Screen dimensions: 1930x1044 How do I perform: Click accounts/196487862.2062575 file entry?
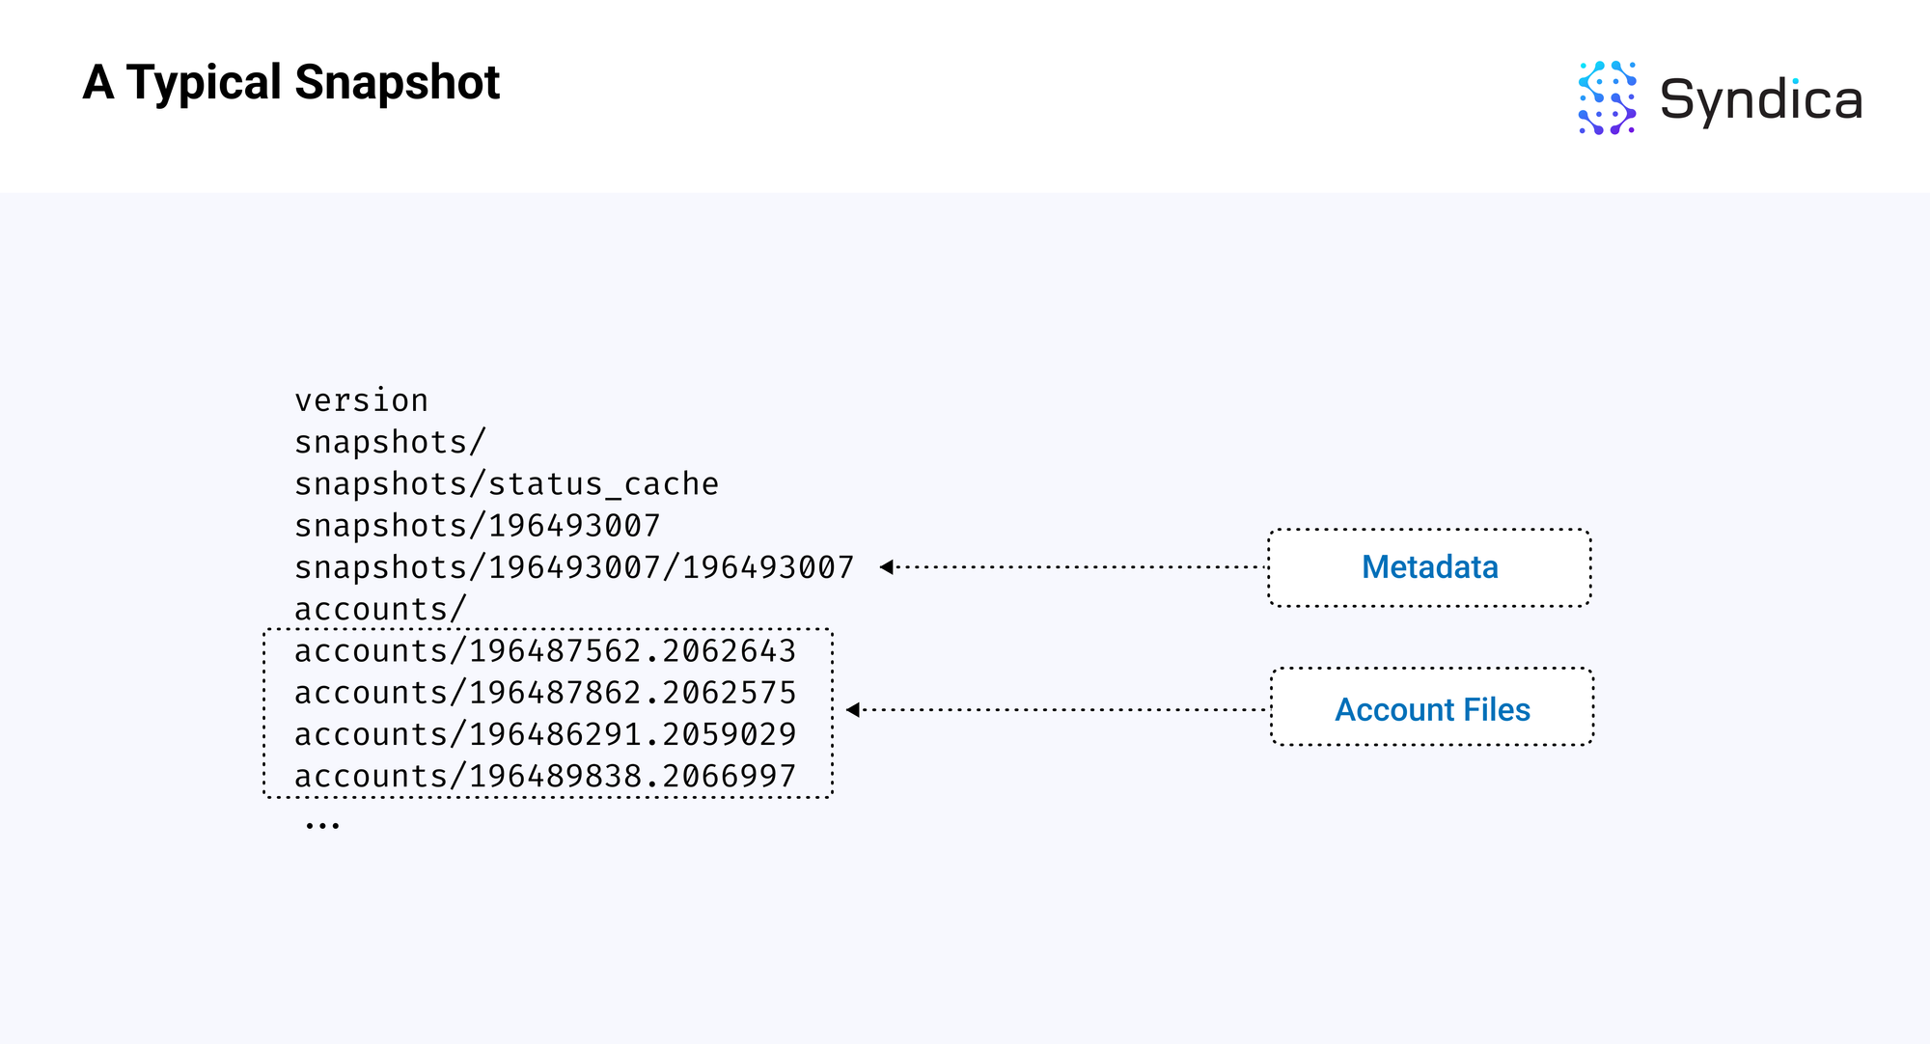pyautogui.click(x=544, y=693)
